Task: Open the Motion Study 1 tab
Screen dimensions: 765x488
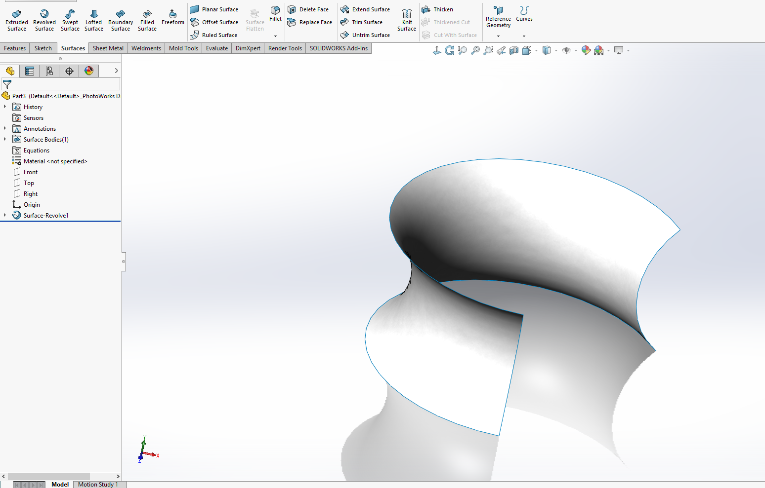Action: 98,484
